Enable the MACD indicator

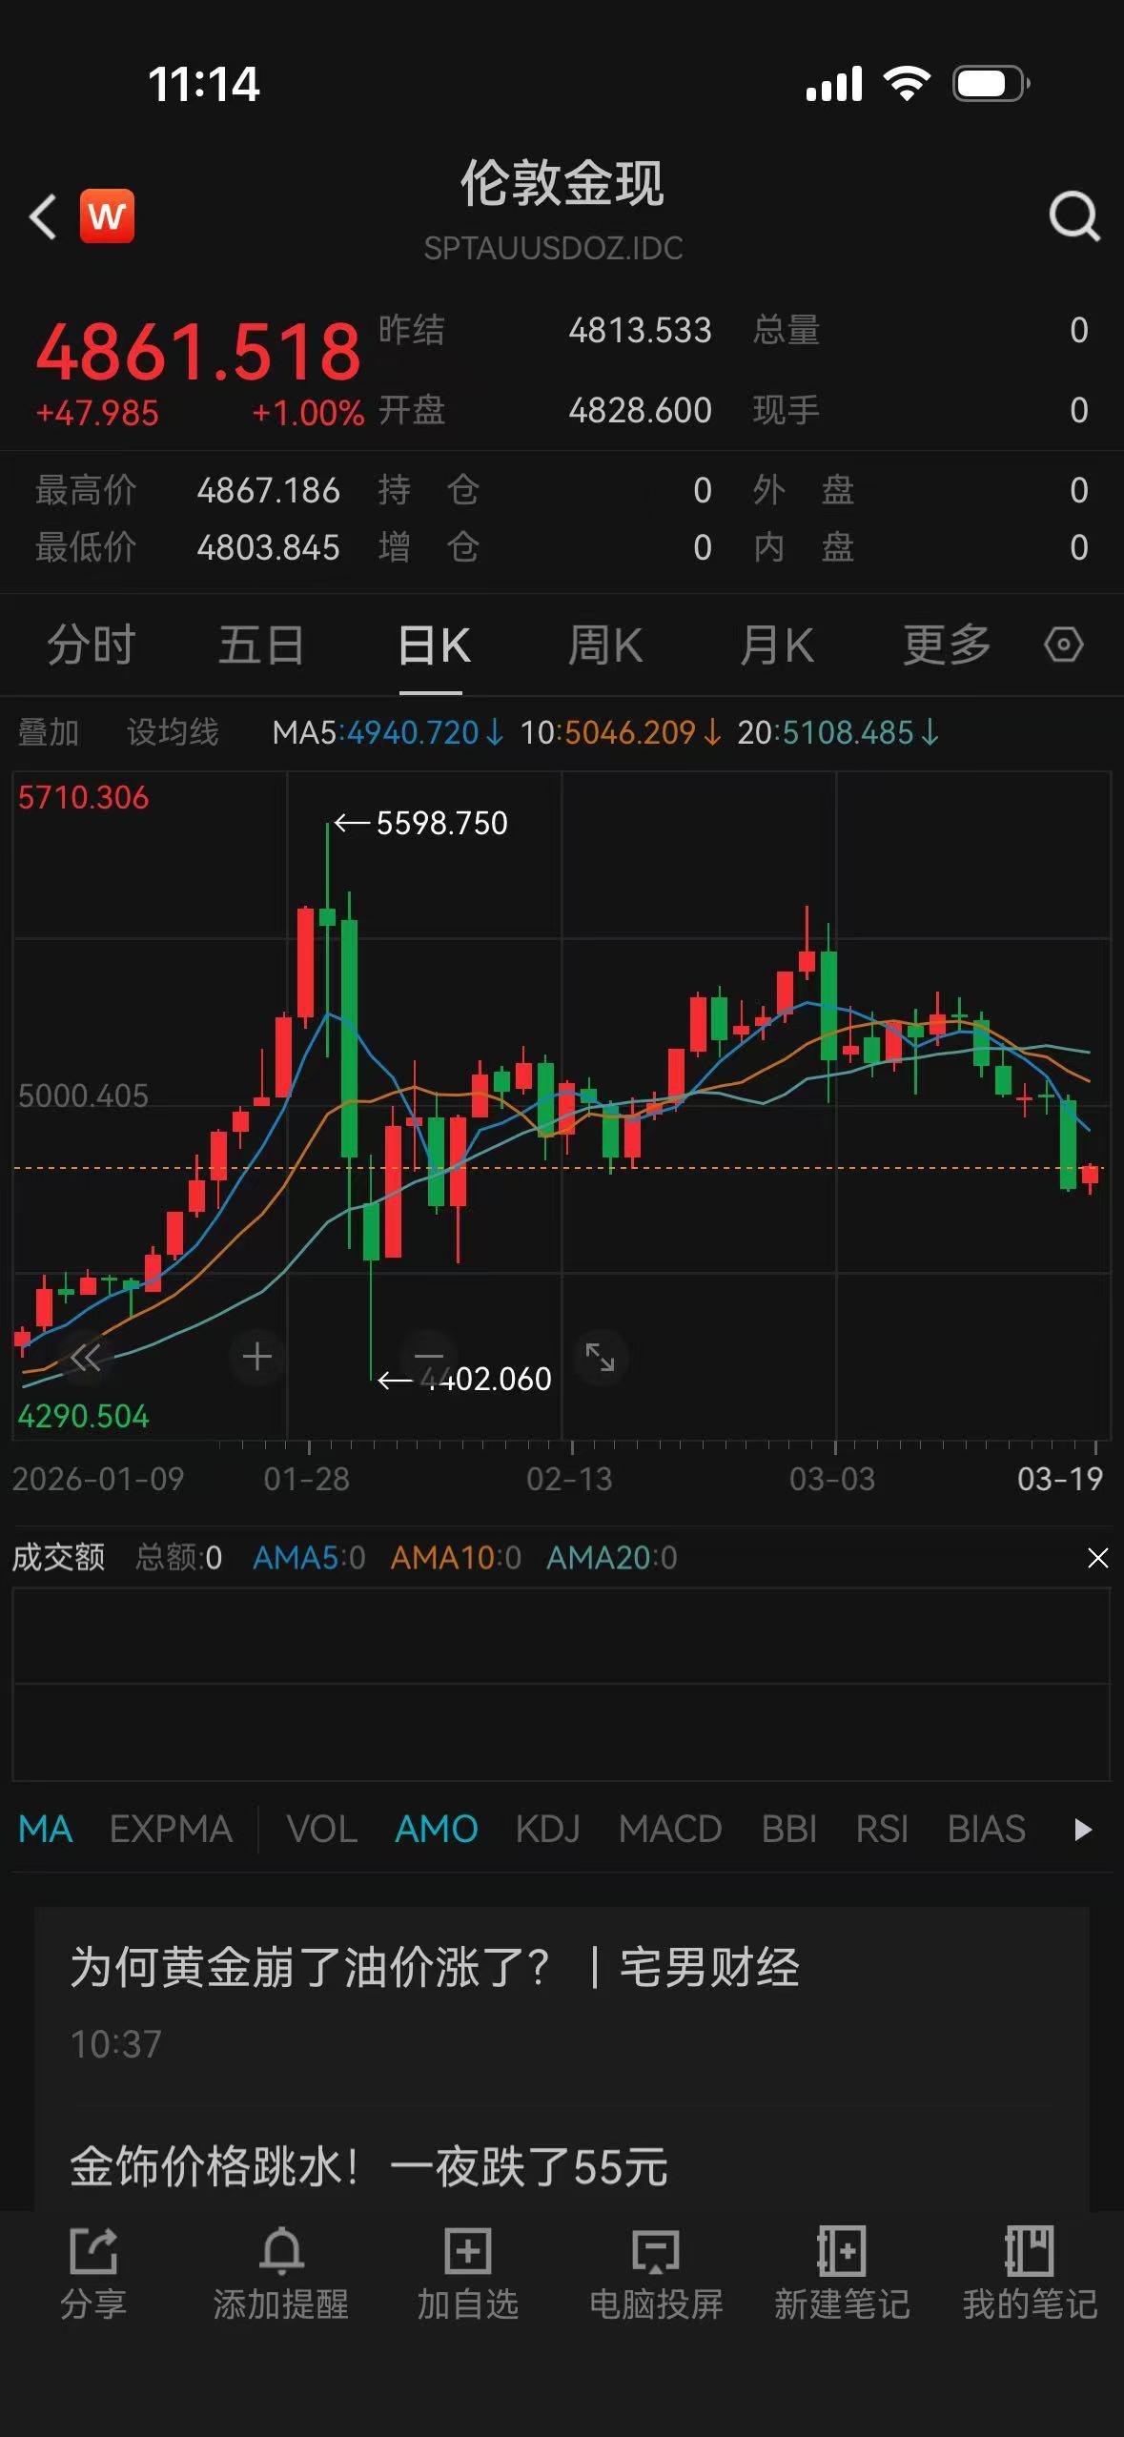(x=669, y=1829)
